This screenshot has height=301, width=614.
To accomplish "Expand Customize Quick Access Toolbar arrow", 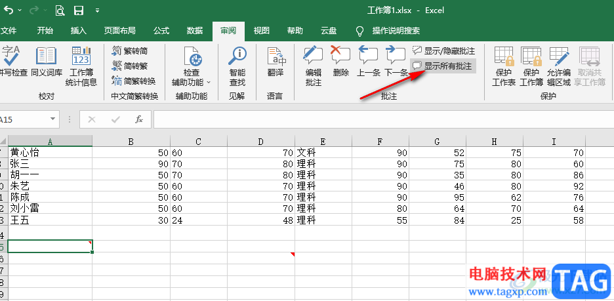I will 97,10.
